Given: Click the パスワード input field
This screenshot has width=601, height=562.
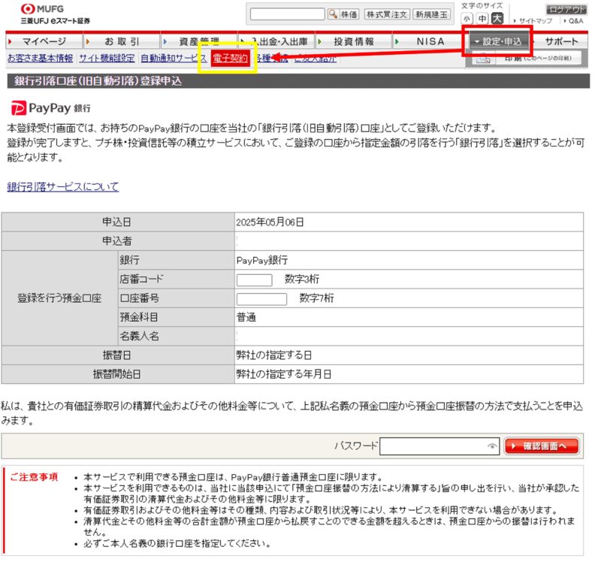Looking at the screenshot, I should (x=439, y=446).
